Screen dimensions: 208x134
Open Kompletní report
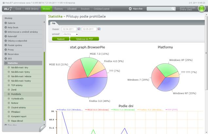click(19, 116)
